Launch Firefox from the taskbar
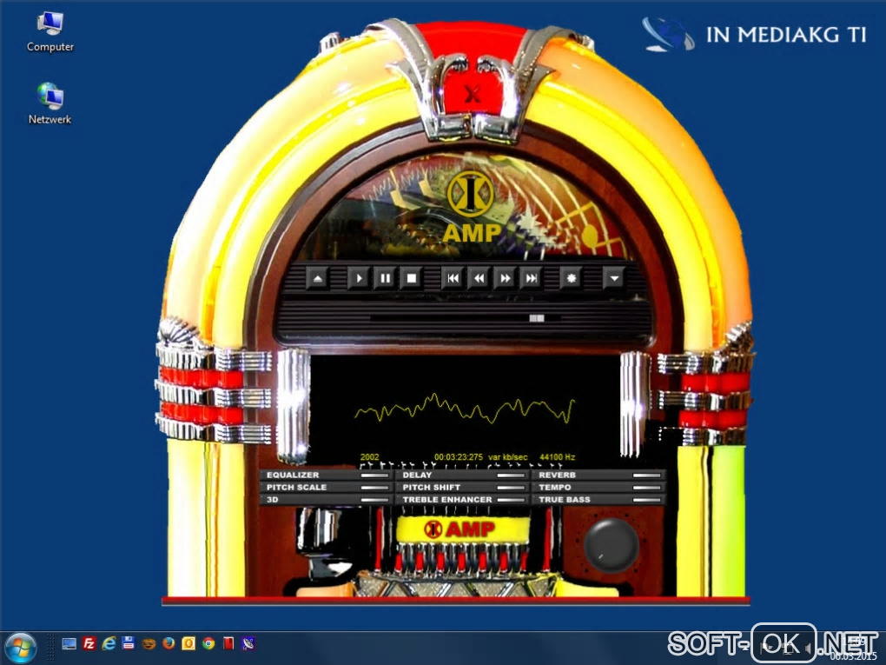The height and width of the screenshot is (665, 886). coord(169,643)
